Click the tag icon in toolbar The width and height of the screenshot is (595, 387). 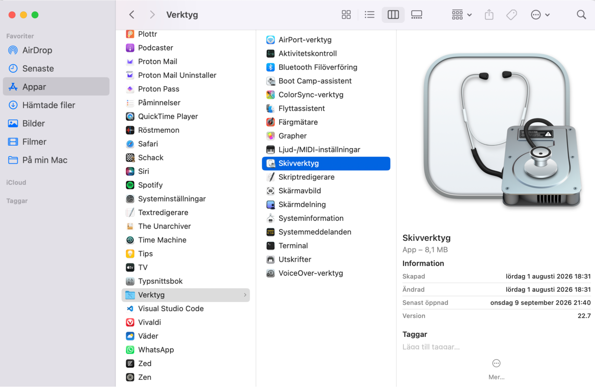(x=512, y=15)
